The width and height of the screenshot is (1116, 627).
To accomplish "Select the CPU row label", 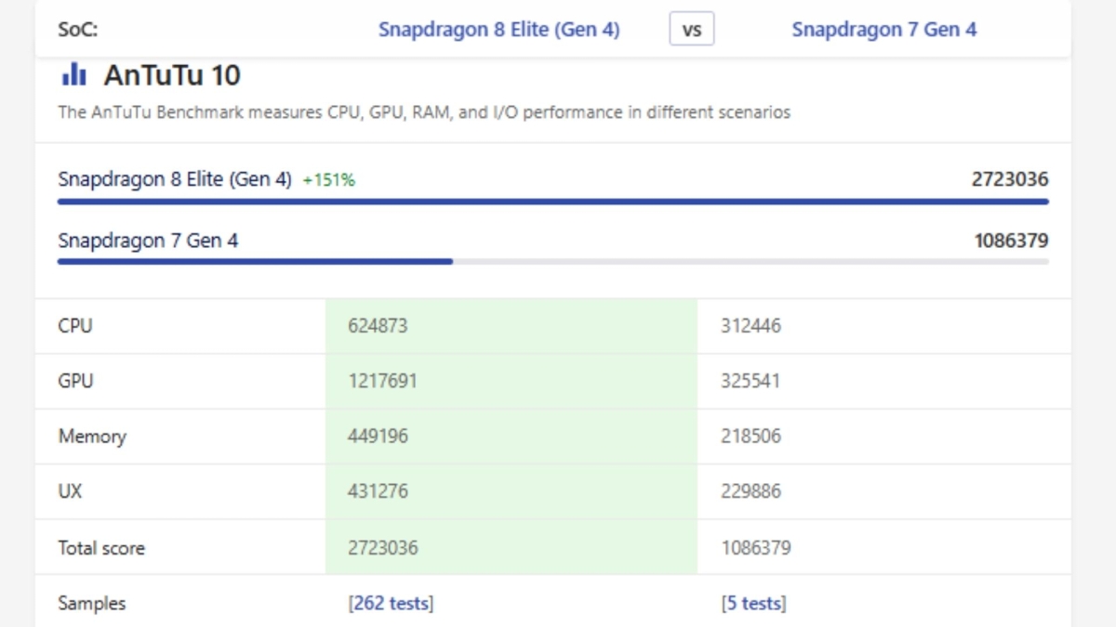I will pyautogui.click(x=75, y=326).
